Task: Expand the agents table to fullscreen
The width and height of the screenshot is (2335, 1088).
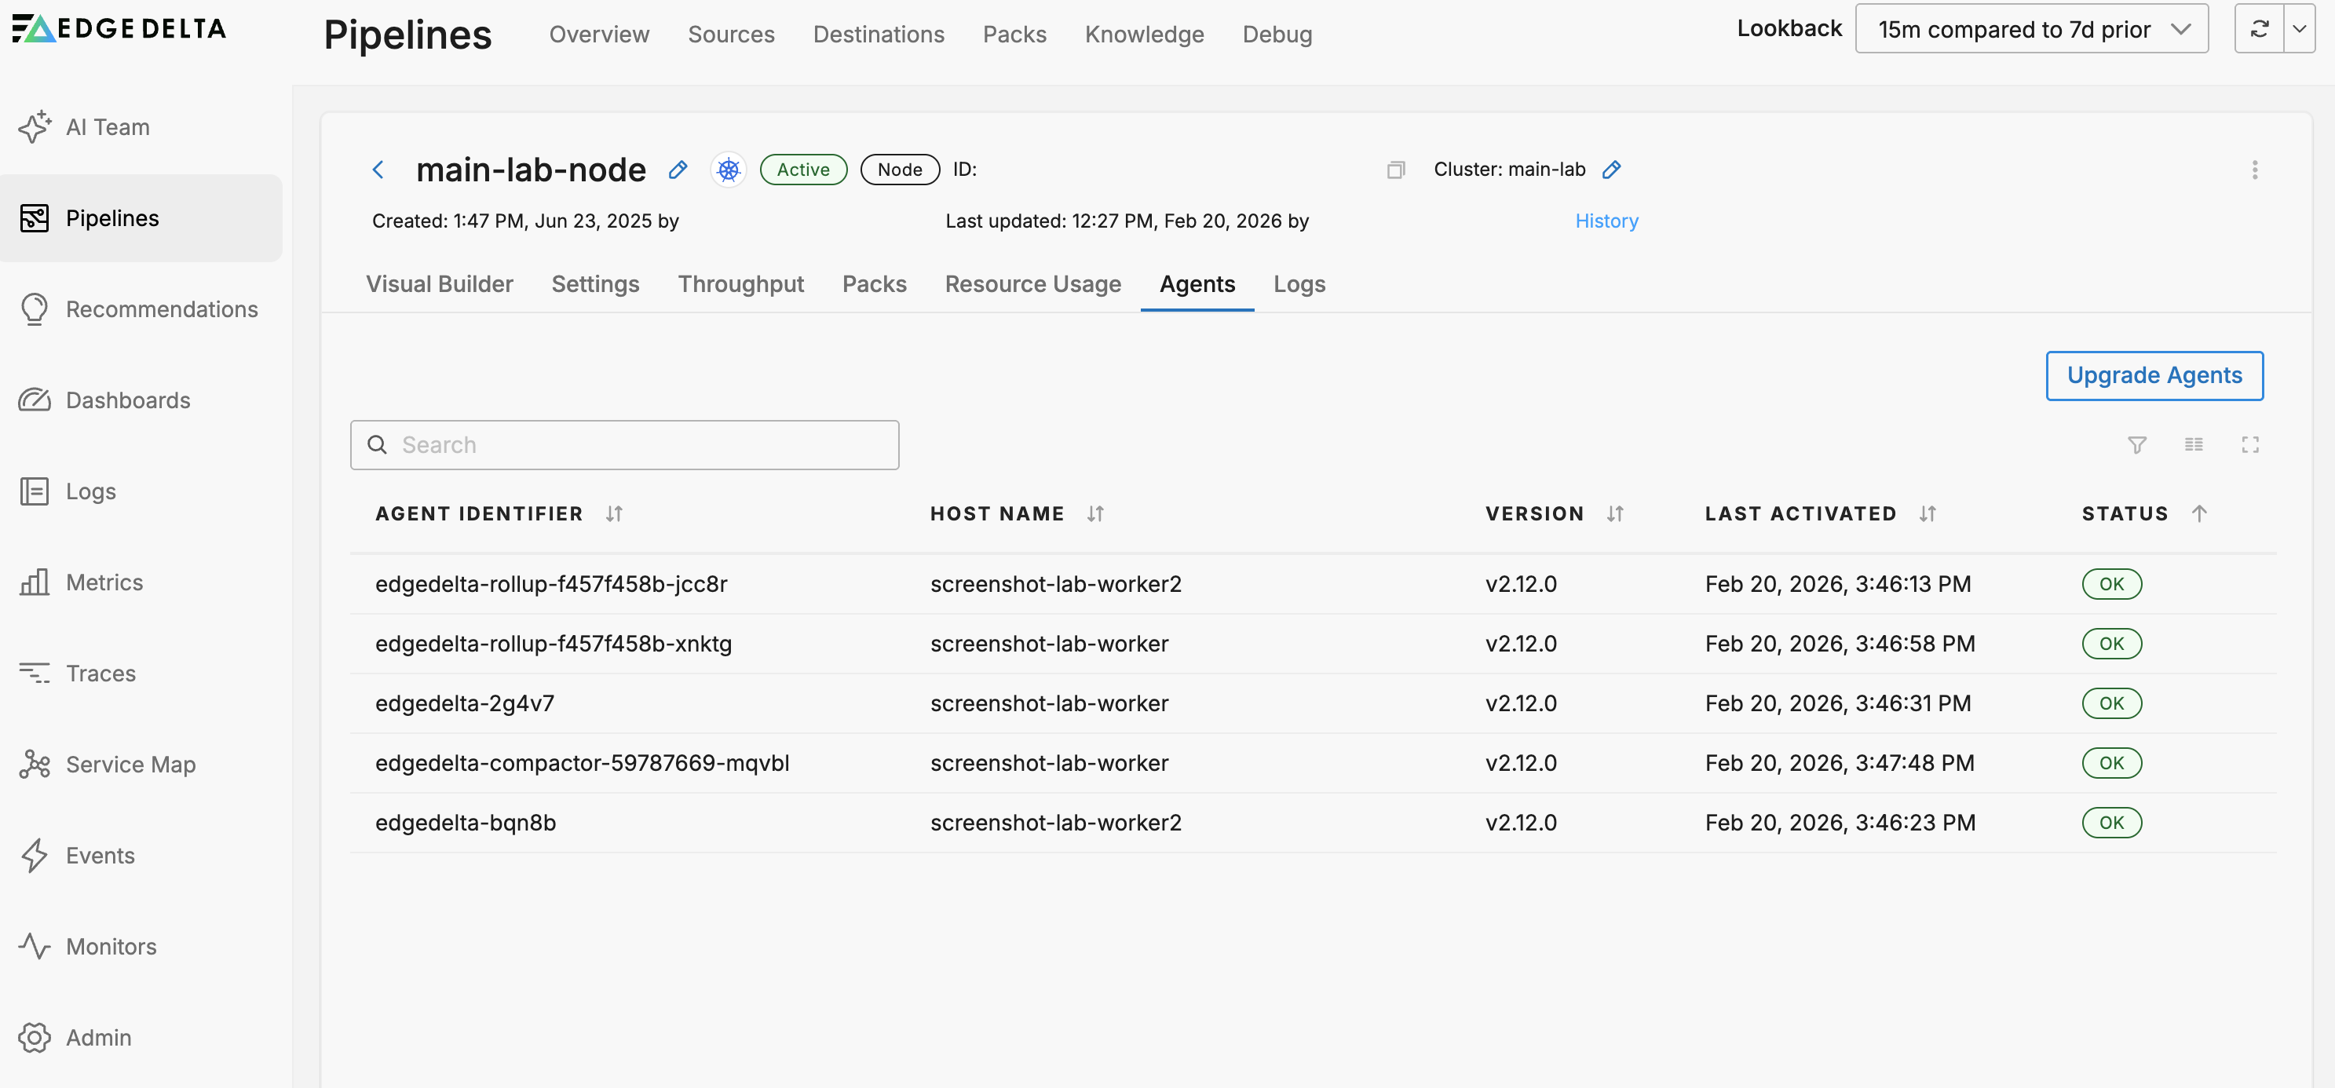Action: [x=2252, y=445]
